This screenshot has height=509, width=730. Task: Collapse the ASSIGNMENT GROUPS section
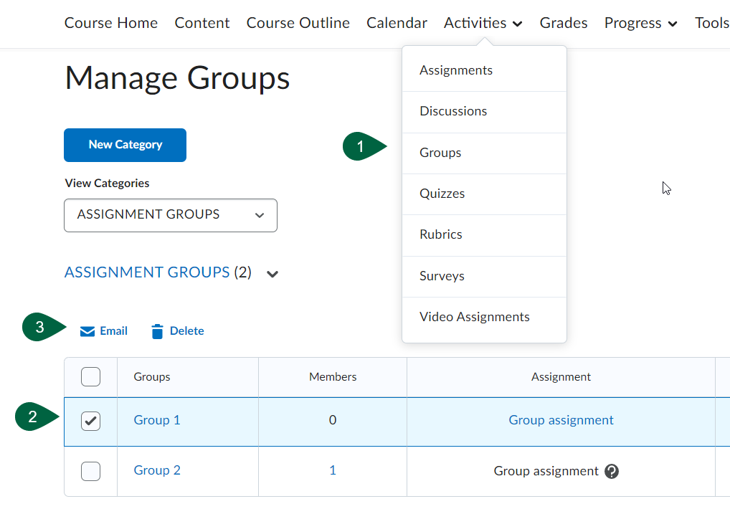pyautogui.click(x=271, y=273)
